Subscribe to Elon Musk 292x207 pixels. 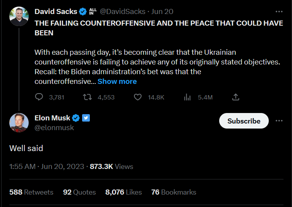coord(244,121)
